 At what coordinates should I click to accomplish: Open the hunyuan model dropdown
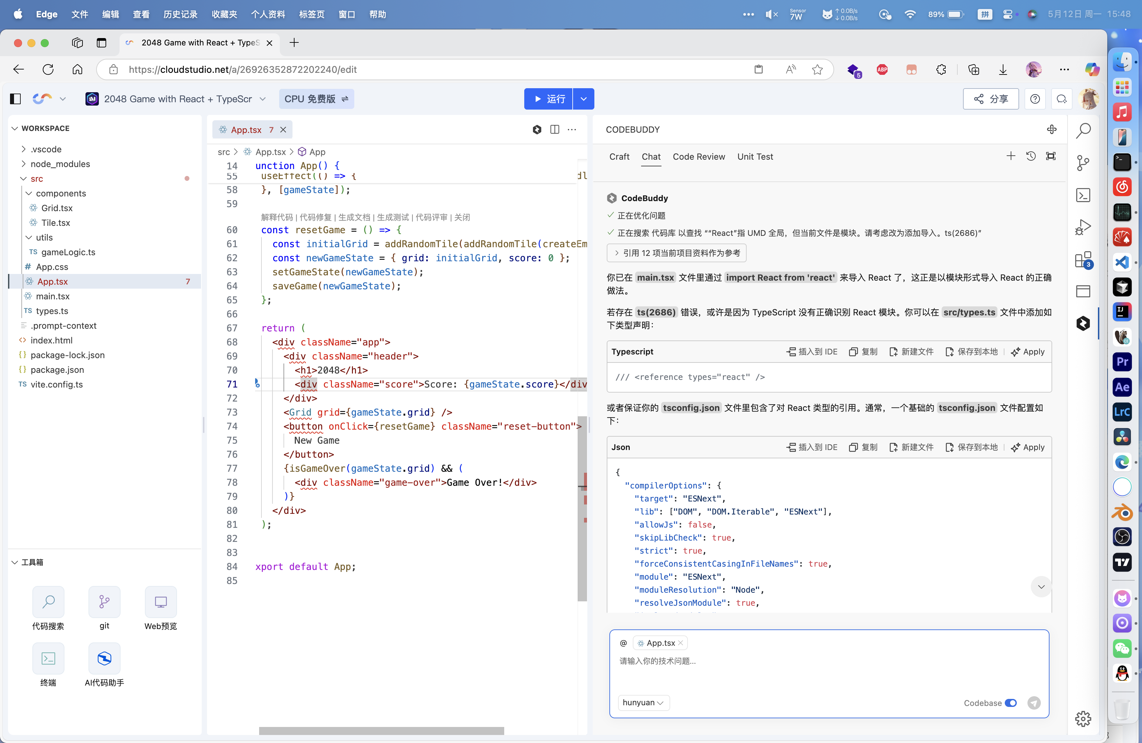click(643, 703)
